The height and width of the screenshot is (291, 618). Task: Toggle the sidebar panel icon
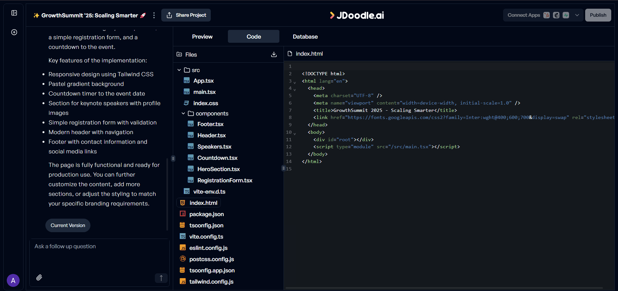click(14, 13)
